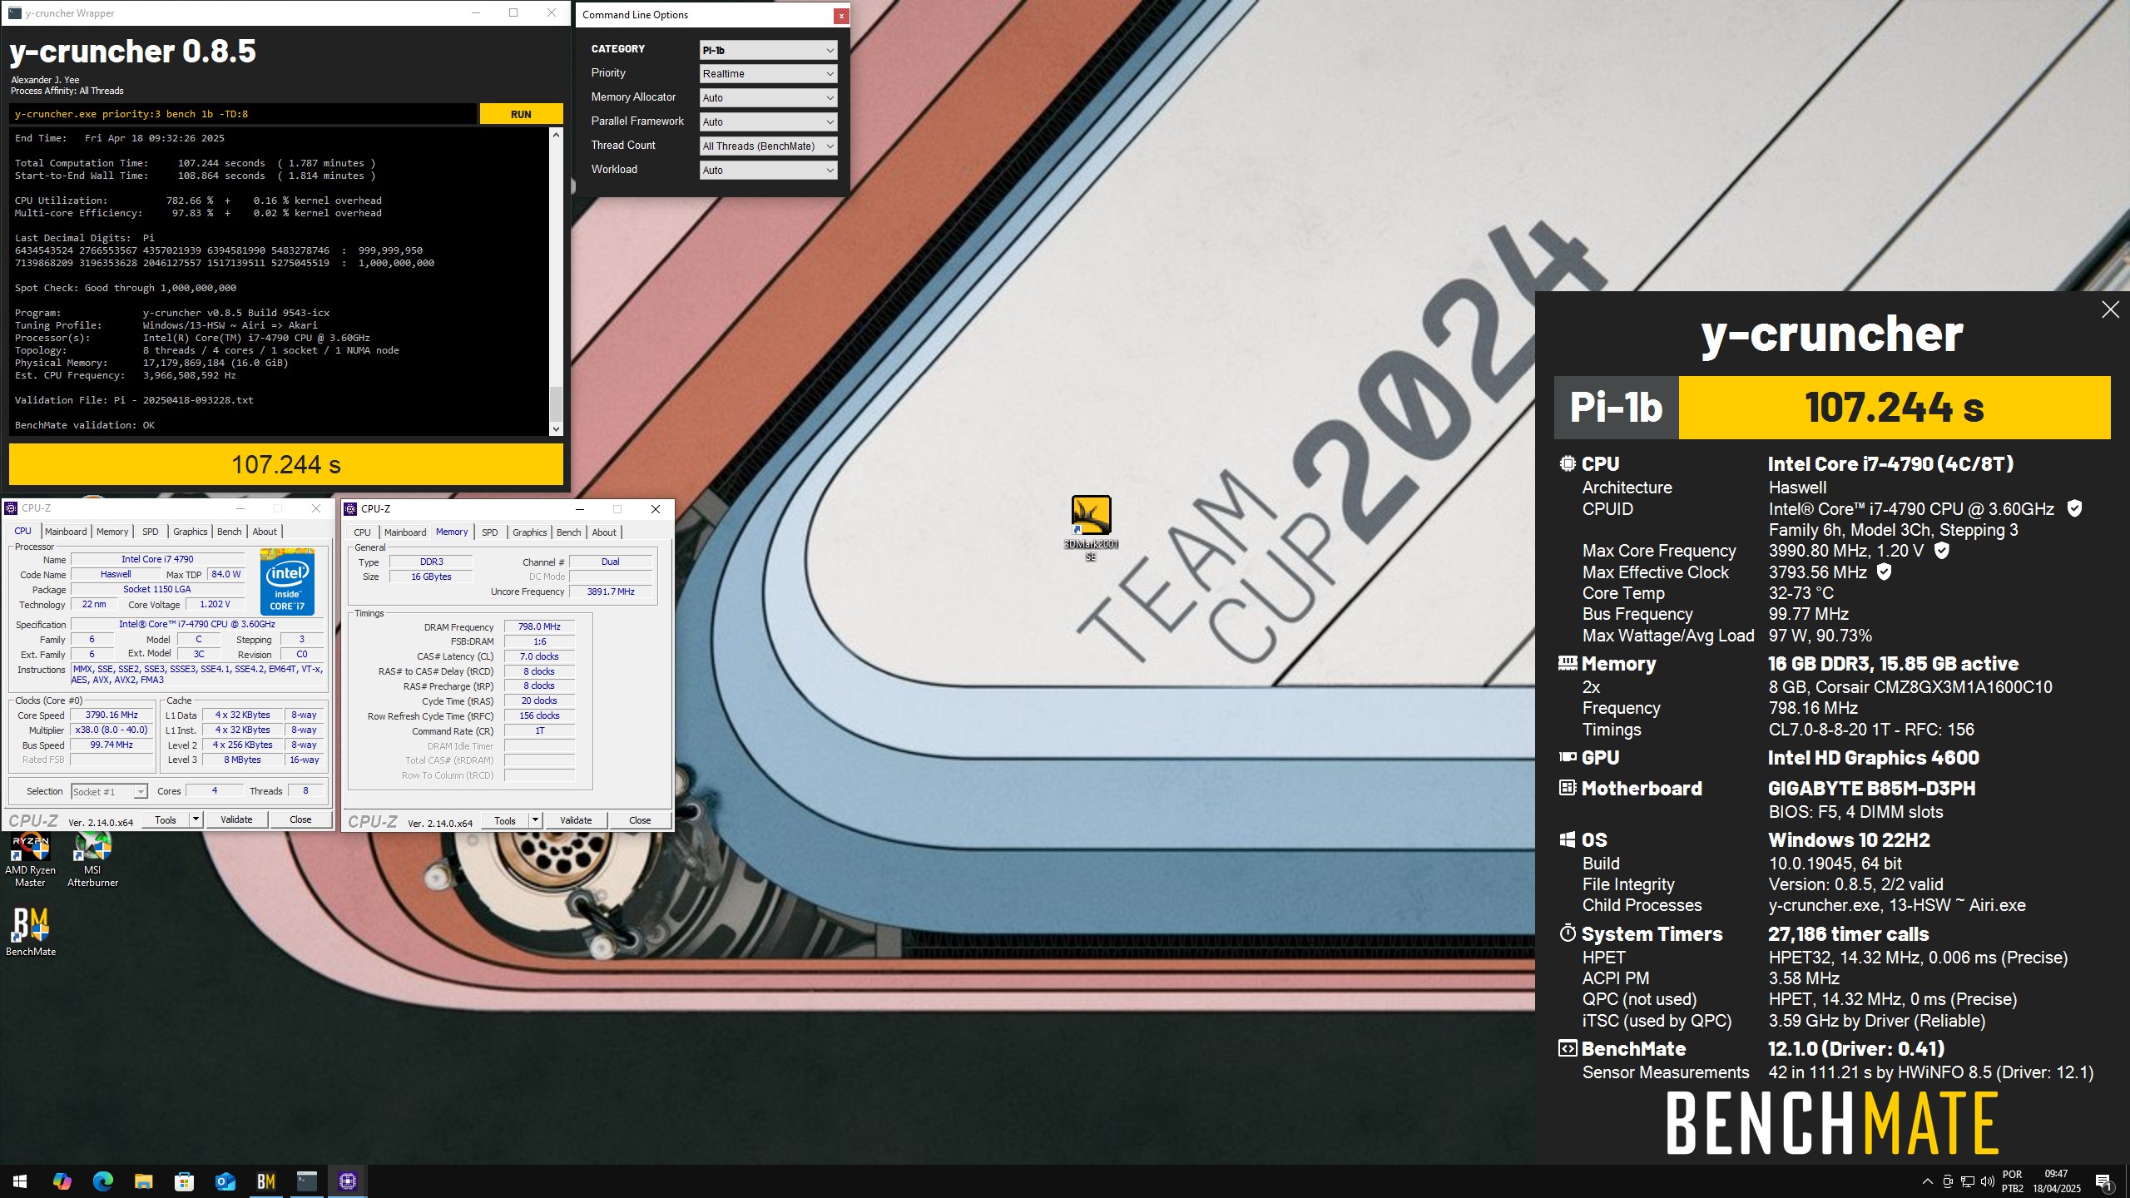
Task: Open Copilot from the taskbar
Action: (x=62, y=1181)
